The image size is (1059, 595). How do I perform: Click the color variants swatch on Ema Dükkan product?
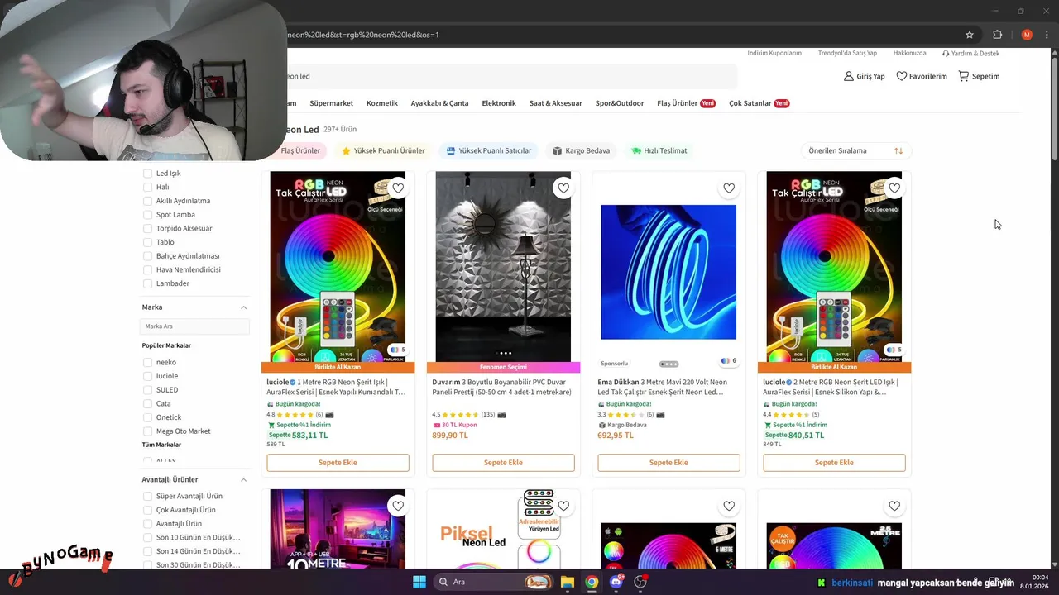[x=729, y=361]
